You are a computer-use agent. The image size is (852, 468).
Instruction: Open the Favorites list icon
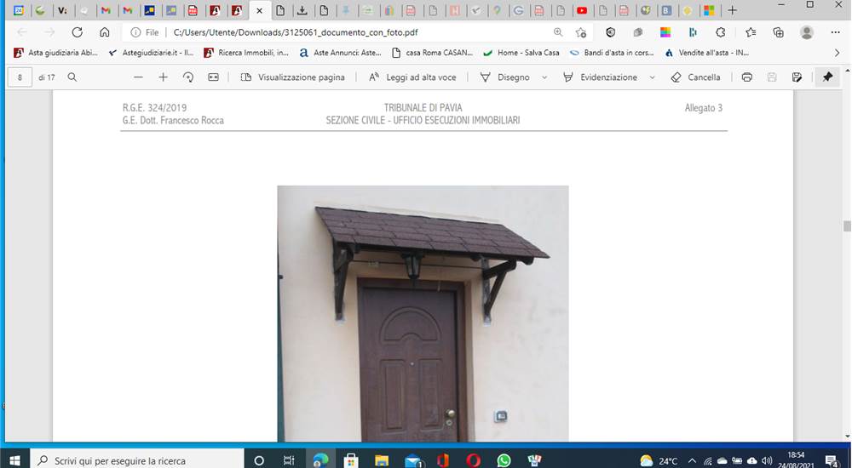(751, 32)
